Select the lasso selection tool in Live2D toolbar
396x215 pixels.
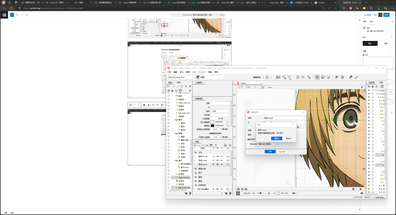323,77
